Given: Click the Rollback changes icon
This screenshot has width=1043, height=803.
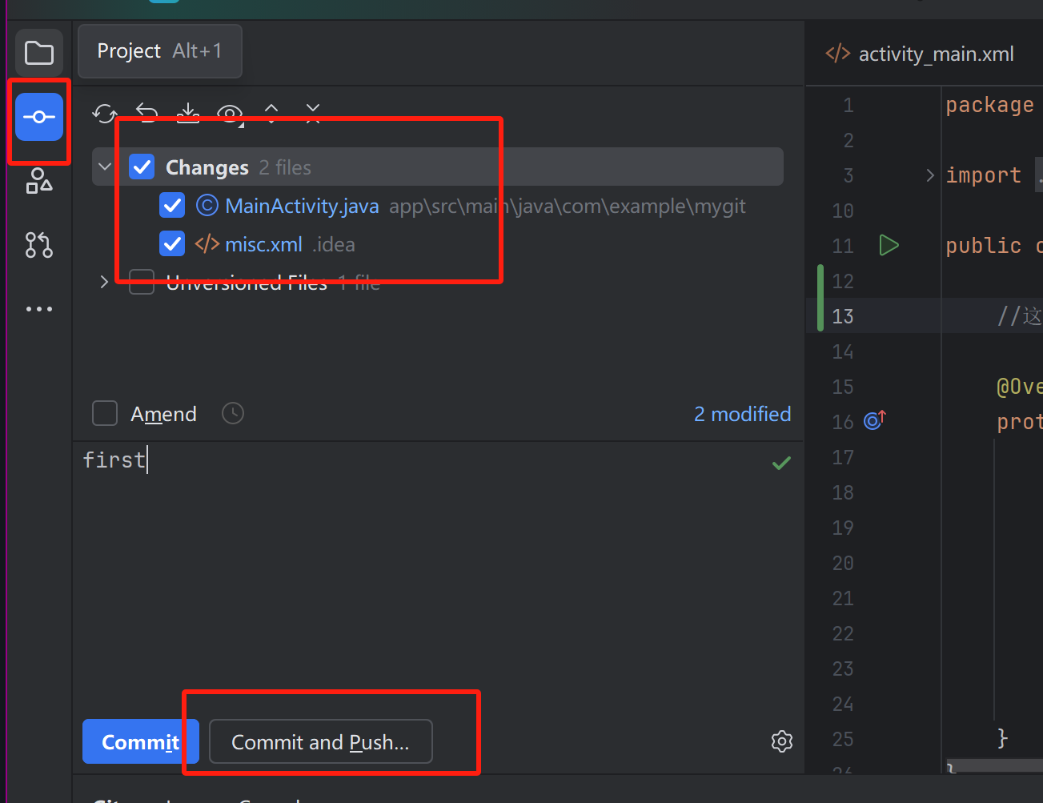Looking at the screenshot, I should coord(146,113).
